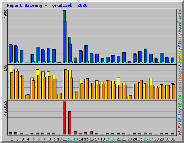This screenshot has height=143, width=184.
Task: Click the green day label 6
Action: (x=39, y=139)
